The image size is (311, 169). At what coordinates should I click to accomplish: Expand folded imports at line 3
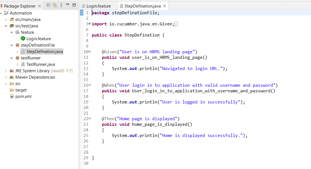[x=90, y=23]
